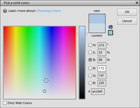Screen dimensions: 140x108
Task: Click the larger selection circle in color field
Action: pos(46,81)
